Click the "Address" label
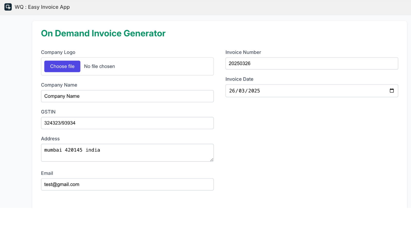 pyautogui.click(x=50, y=139)
